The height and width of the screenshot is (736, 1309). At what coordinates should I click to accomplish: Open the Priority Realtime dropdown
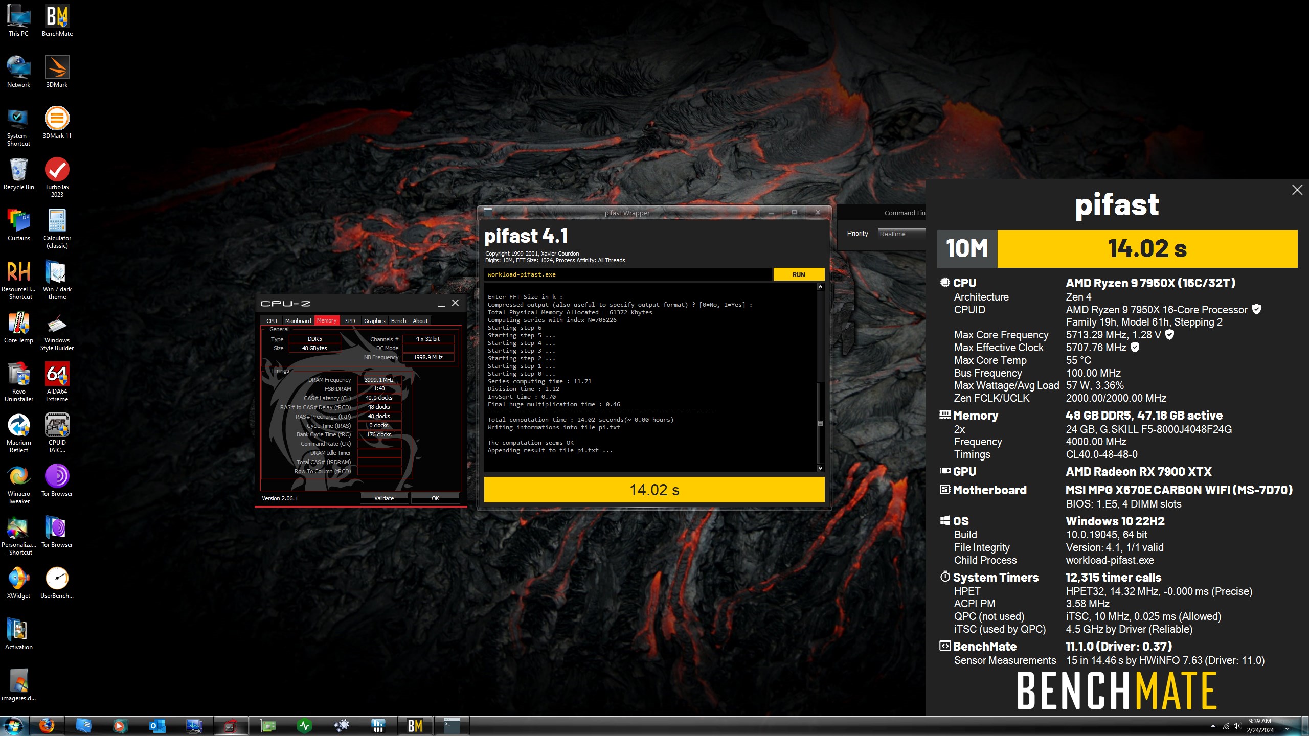902,234
